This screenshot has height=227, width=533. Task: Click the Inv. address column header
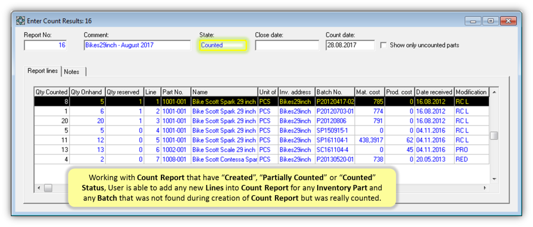[297, 92]
